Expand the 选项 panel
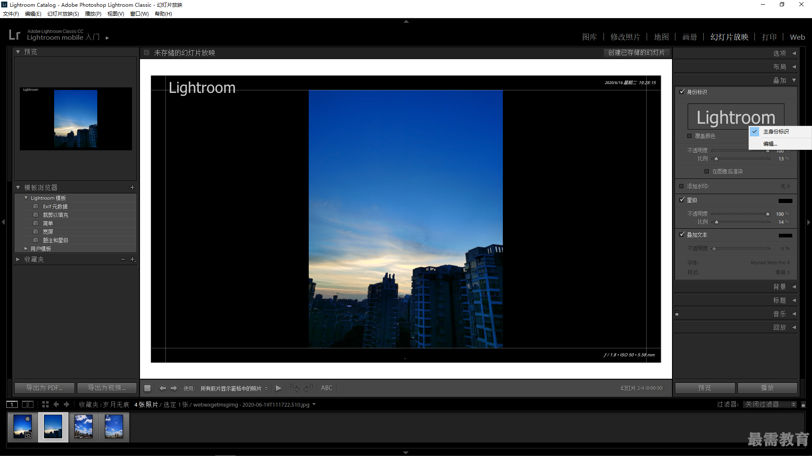This screenshot has height=456, width=812. (794, 53)
